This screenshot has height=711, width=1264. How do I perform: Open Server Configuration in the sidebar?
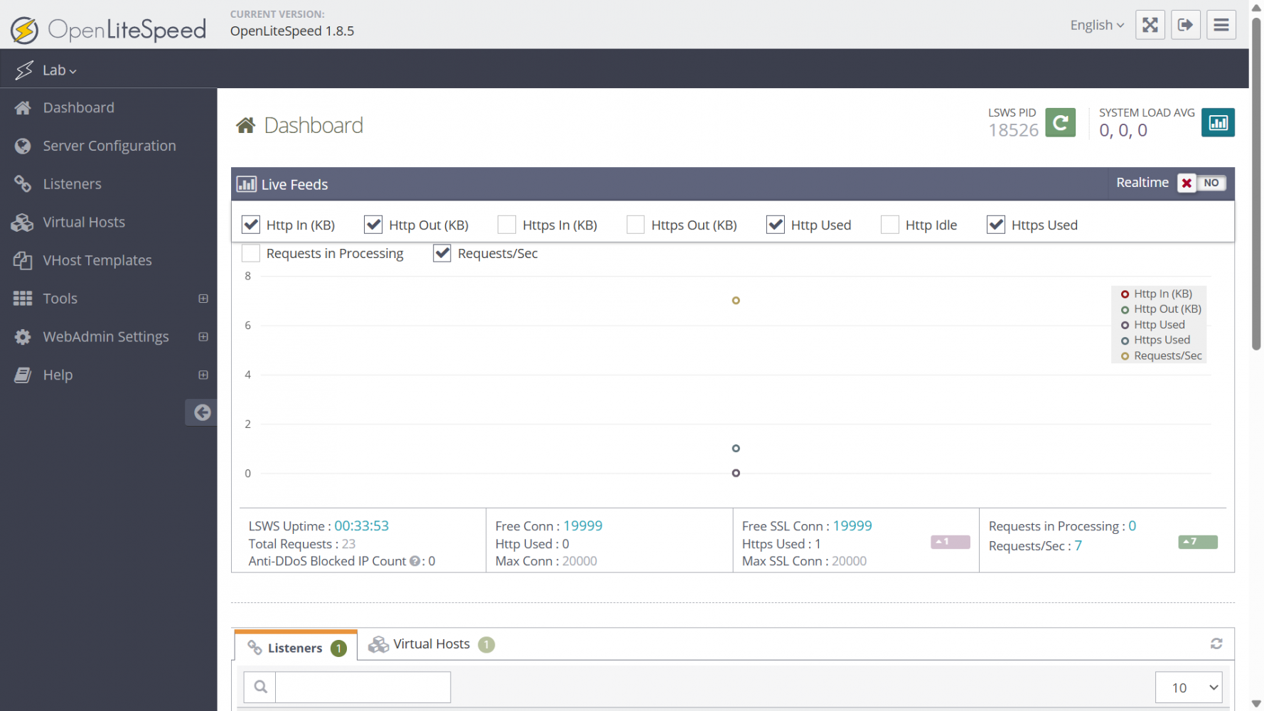pos(109,146)
